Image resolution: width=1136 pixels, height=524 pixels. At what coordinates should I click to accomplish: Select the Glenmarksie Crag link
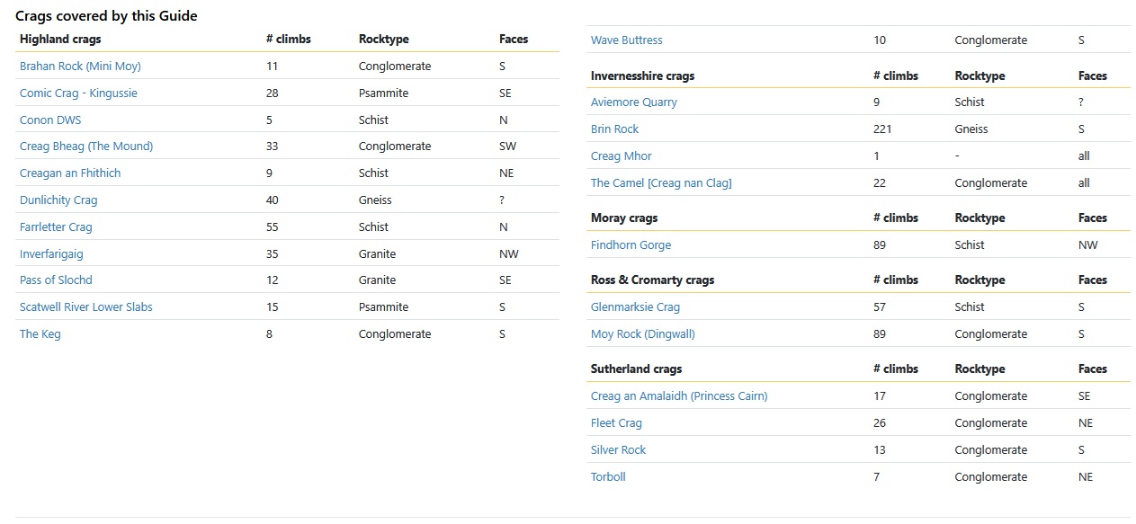635,307
